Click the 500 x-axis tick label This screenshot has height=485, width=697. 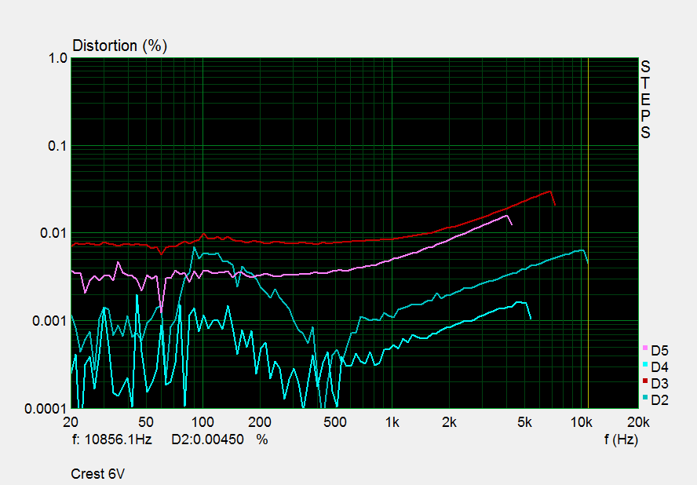point(335,422)
